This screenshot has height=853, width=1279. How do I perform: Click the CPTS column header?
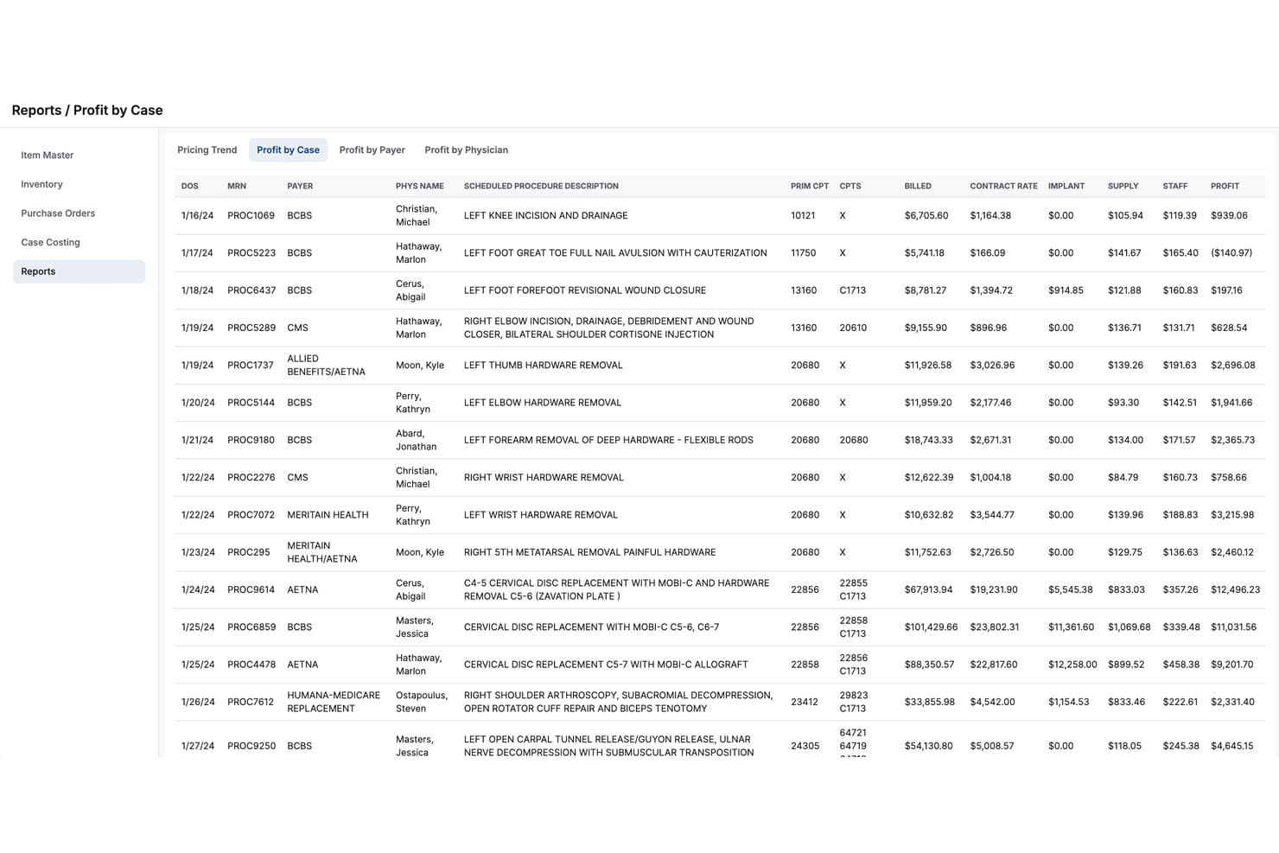[x=850, y=186]
